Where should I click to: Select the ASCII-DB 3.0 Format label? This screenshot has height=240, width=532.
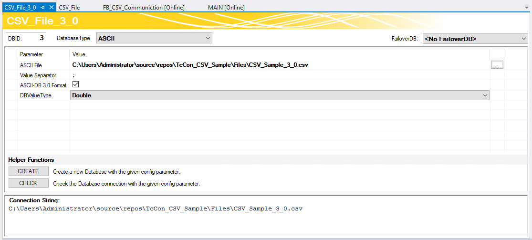(x=43, y=85)
